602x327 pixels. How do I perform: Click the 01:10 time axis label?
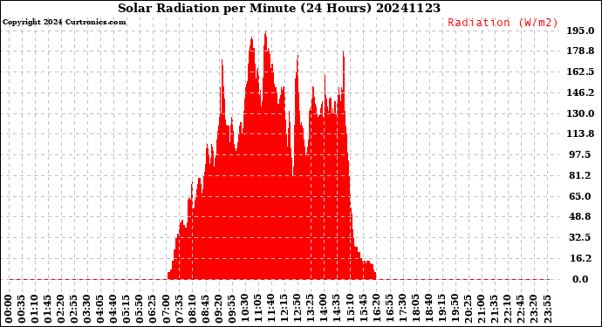point(35,310)
